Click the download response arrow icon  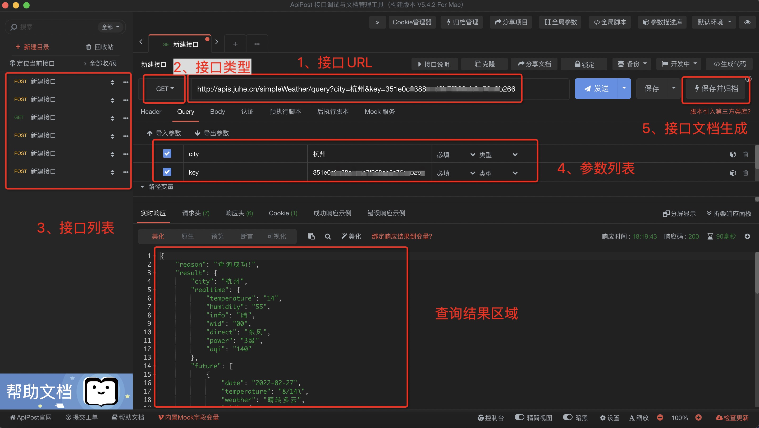click(747, 236)
